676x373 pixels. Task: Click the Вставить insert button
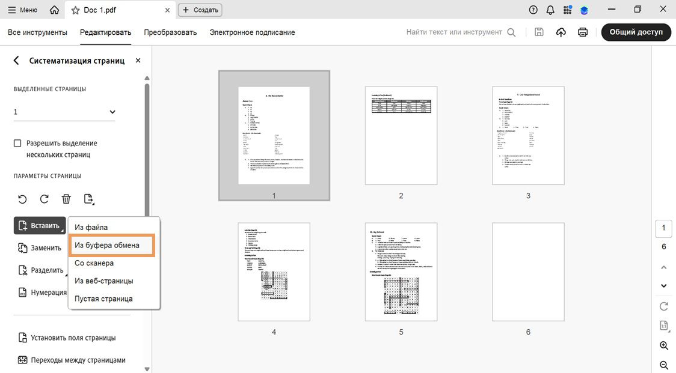(x=40, y=226)
